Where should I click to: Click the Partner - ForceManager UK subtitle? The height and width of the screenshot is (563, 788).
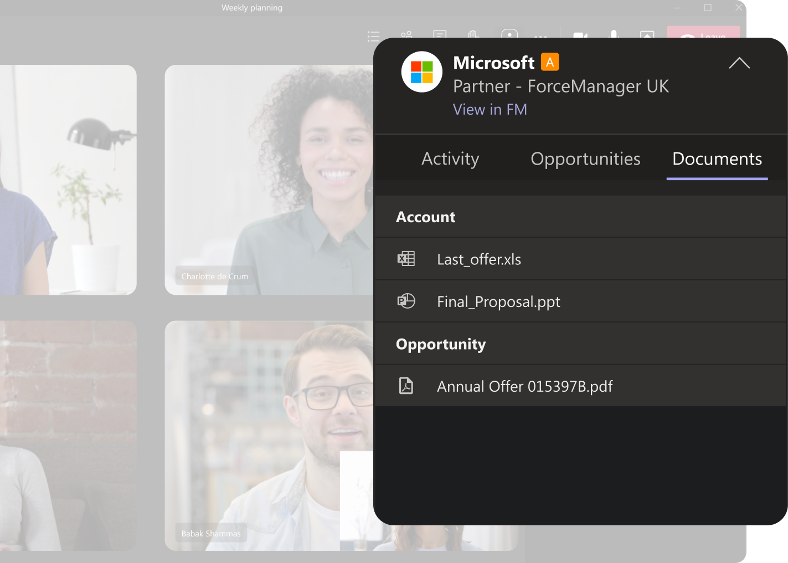560,86
